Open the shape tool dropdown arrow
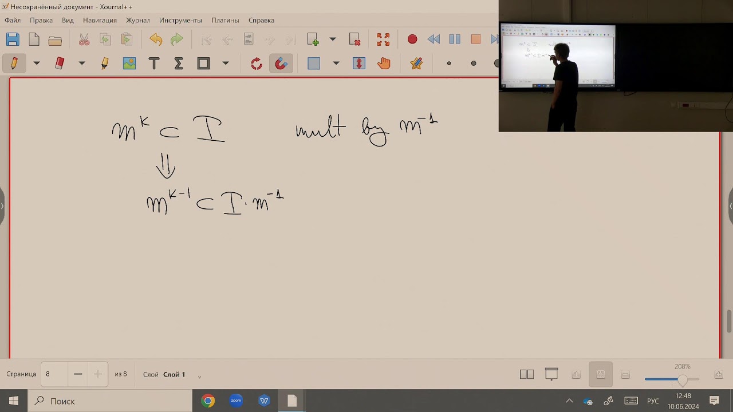This screenshot has width=733, height=412. pos(226,63)
